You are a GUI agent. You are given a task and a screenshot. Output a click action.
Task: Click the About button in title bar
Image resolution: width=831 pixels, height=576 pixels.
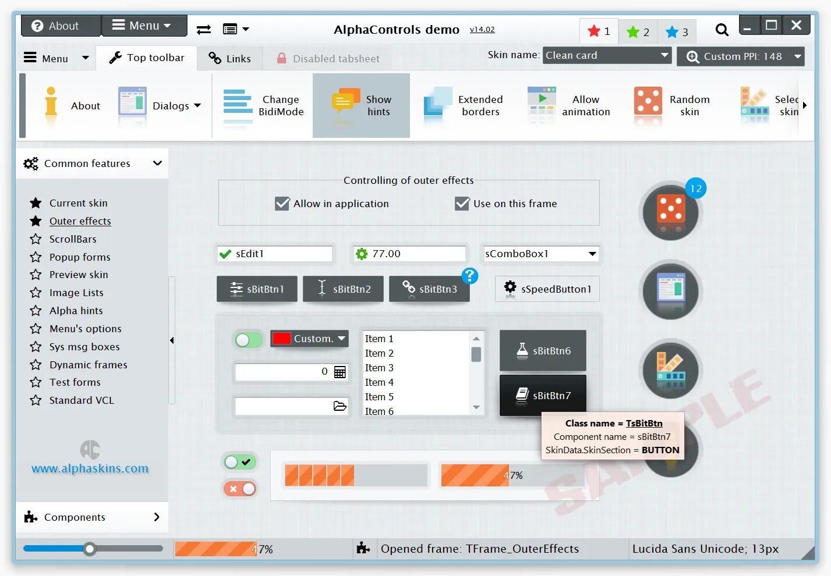[62, 26]
